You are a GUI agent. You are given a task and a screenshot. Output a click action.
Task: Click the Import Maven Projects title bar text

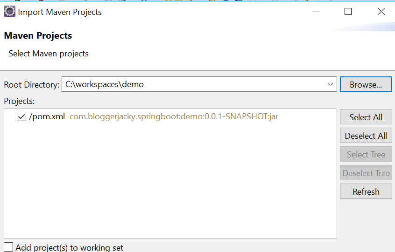coord(60,12)
